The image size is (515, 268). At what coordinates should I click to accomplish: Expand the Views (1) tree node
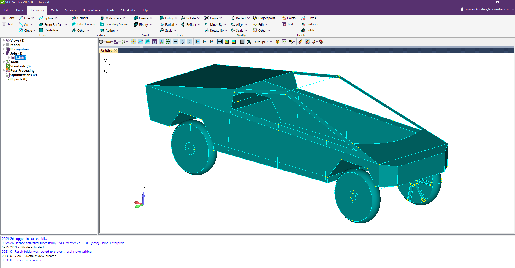click(4, 41)
